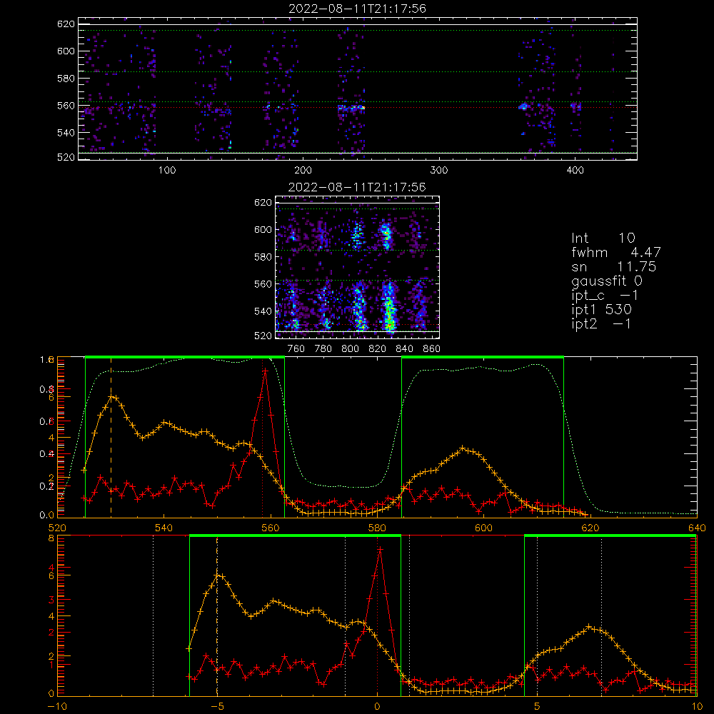Click red curve peak at 0 in bottom plot
Viewport: 714px width, 714px height.
pos(380,550)
